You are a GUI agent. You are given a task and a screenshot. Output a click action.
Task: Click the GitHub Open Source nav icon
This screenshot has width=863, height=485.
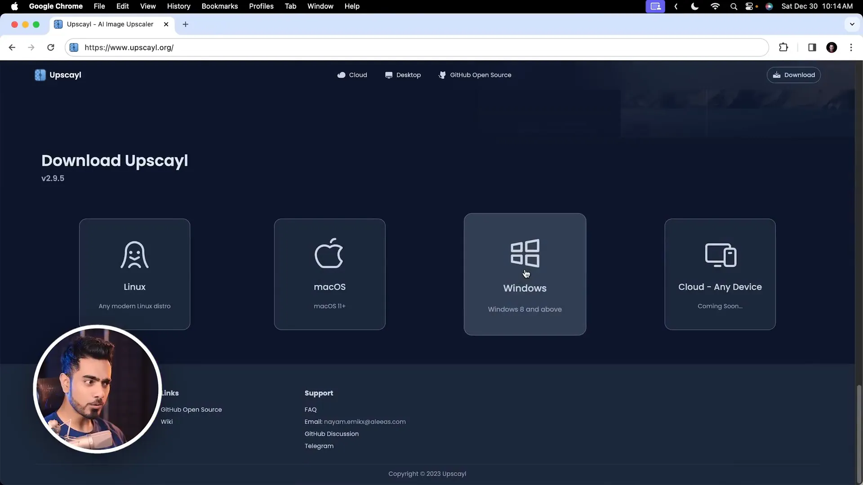pos(442,75)
